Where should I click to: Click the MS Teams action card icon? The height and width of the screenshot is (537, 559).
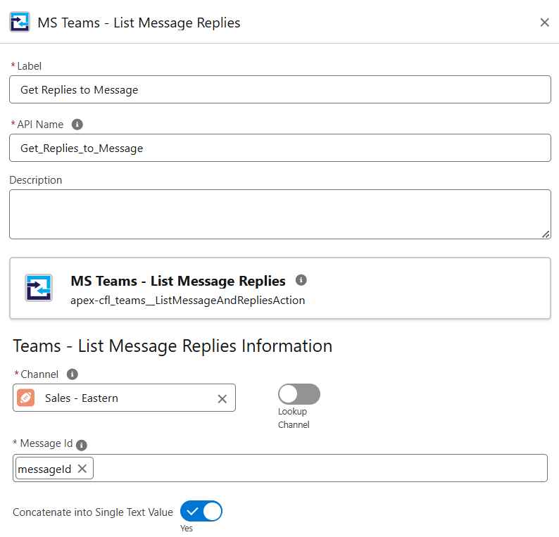pyautogui.click(x=39, y=288)
